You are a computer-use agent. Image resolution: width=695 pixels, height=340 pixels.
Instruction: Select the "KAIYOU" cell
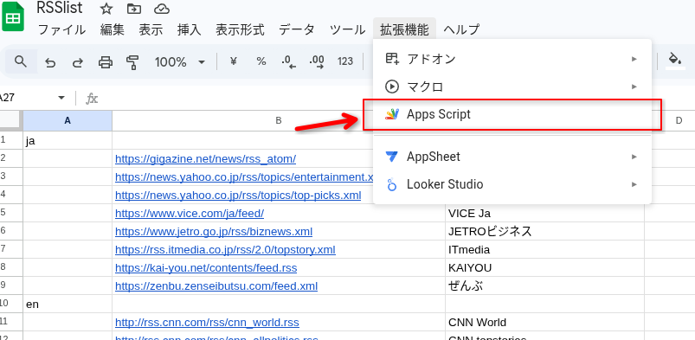click(x=544, y=267)
